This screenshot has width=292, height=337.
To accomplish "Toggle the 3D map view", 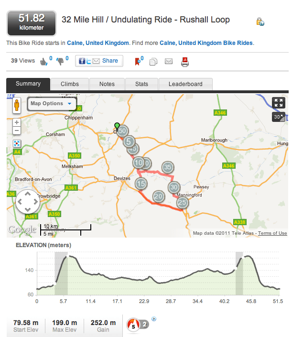I will coord(278,117).
